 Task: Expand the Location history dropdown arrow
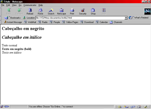pyautogui.click(x=126, y=18)
